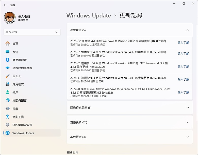Collapse the 品質更新 (5) section chevron
This screenshot has height=155, width=198.
coord(188,30)
